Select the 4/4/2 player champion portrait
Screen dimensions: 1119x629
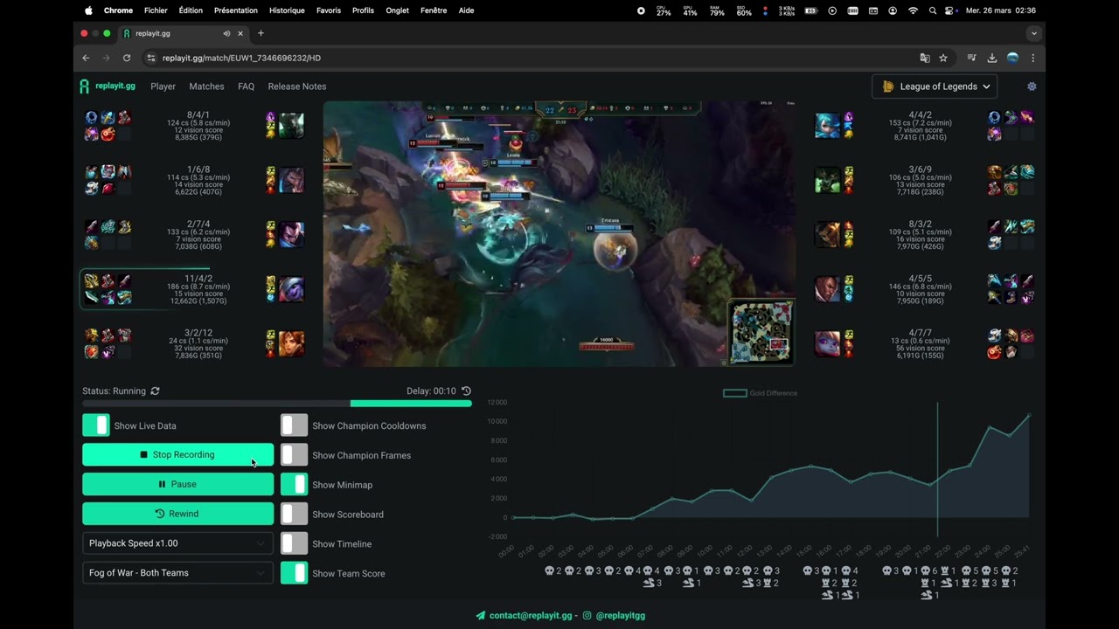pos(827,125)
